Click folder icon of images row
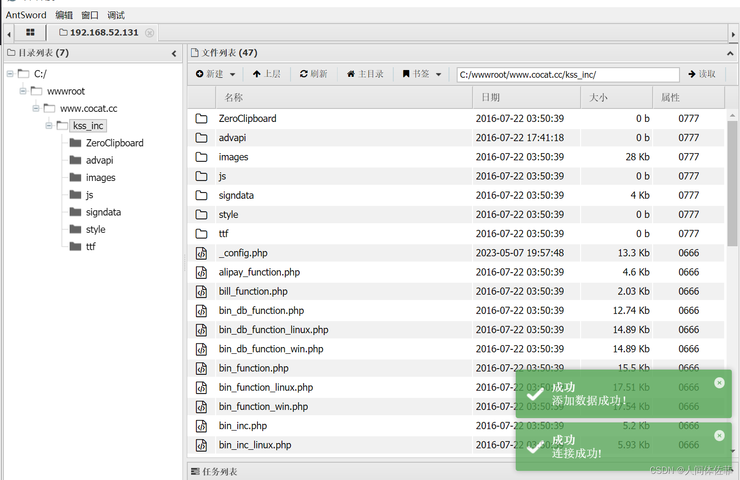The image size is (740, 480). (x=201, y=157)
